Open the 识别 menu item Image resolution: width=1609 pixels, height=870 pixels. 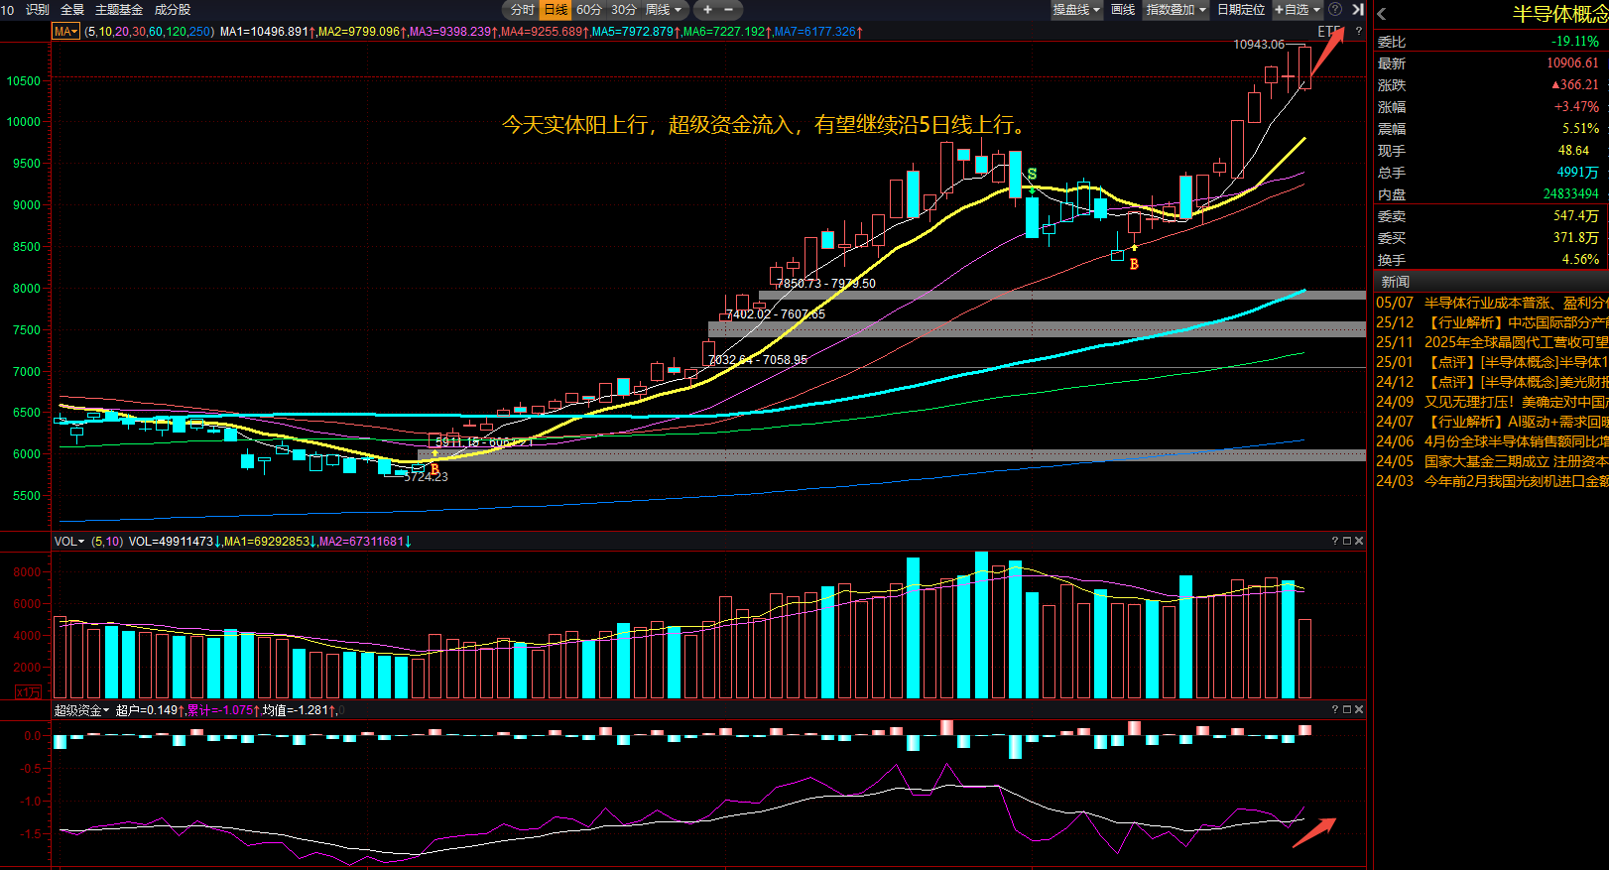[37, 9]
